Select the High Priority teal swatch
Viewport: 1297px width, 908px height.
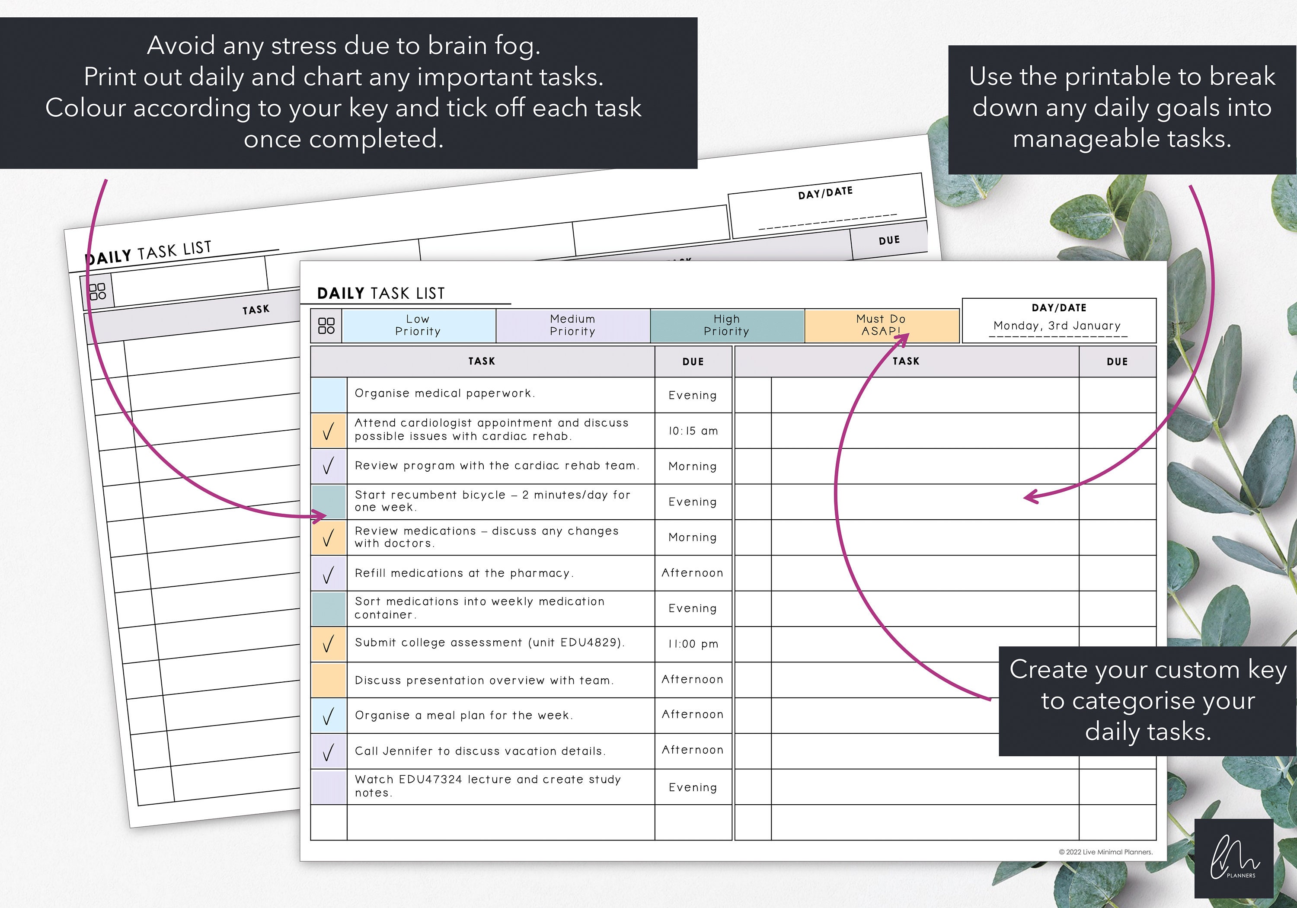(728, 326)
